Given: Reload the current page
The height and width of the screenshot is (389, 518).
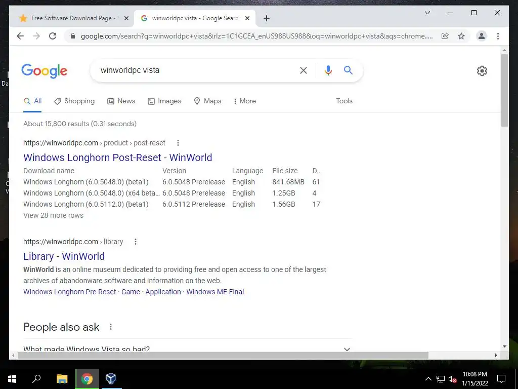Looking at the screenshot, I should 53,36.
